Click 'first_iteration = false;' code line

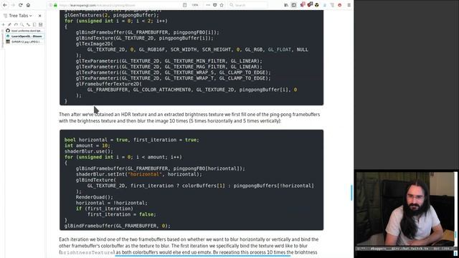tap(121, 214)
